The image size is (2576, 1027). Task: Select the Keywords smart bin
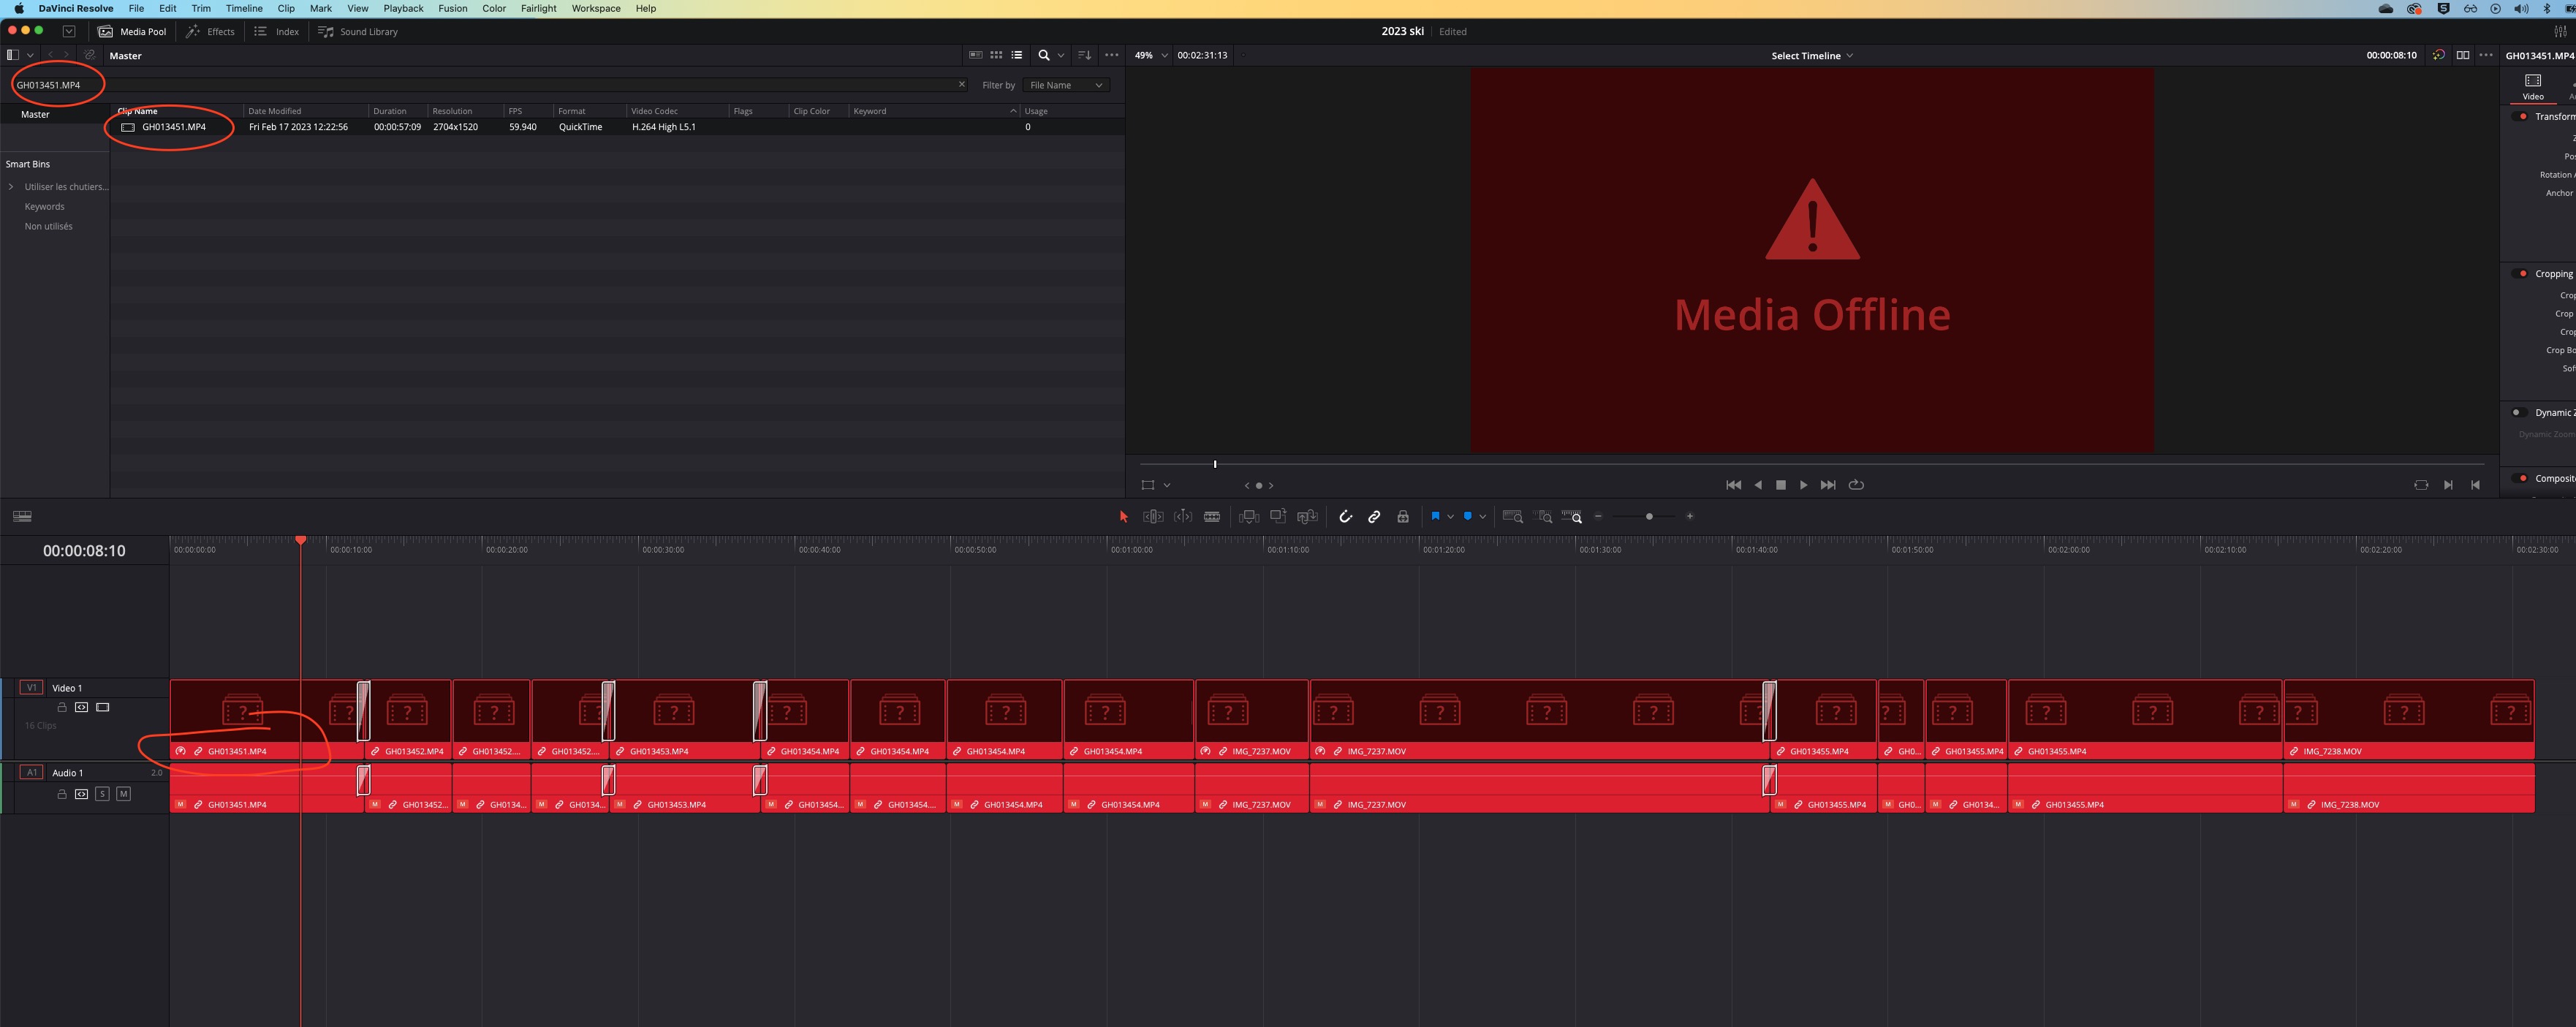[44, 206]
